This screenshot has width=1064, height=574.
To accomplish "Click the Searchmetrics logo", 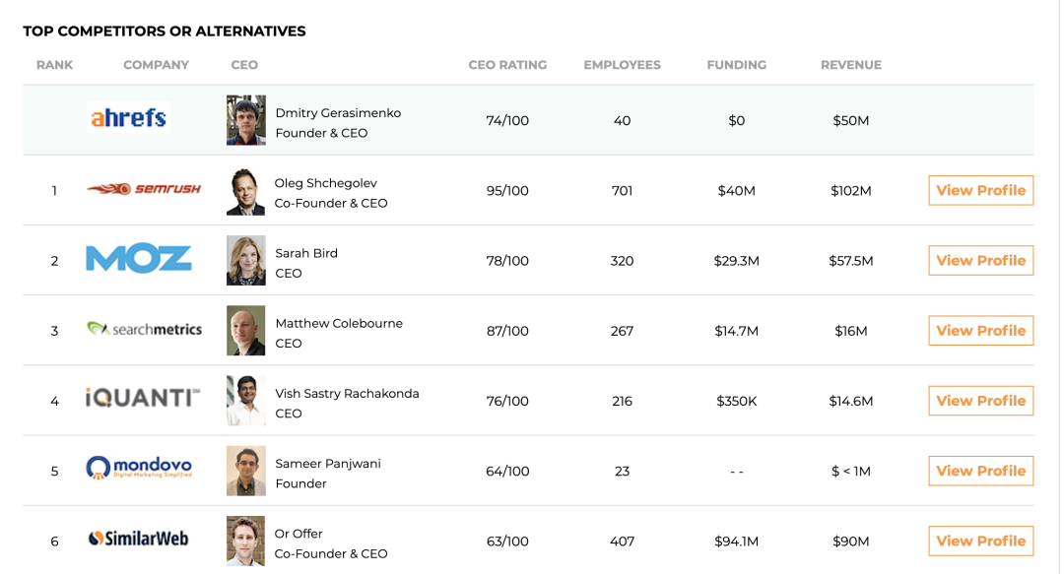I will tap(145, 329).
